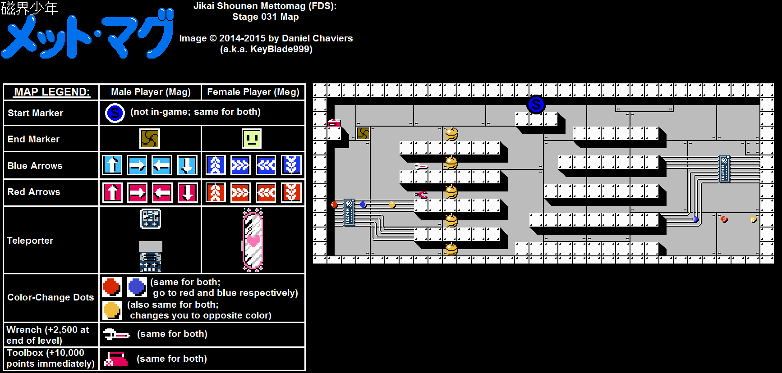This screenshot has width=782, height=373.
Task: Click the red S dot on the map
Action: (724, 219)
